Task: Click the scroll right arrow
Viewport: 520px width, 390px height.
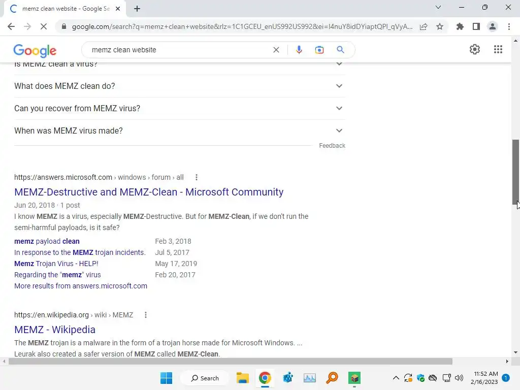Action: point(507,361)
